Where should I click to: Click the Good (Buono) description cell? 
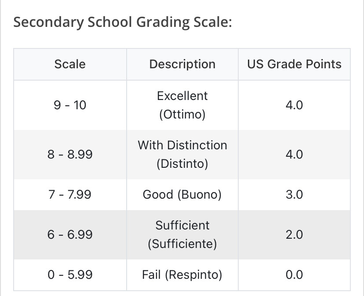(x=182, y=195)
